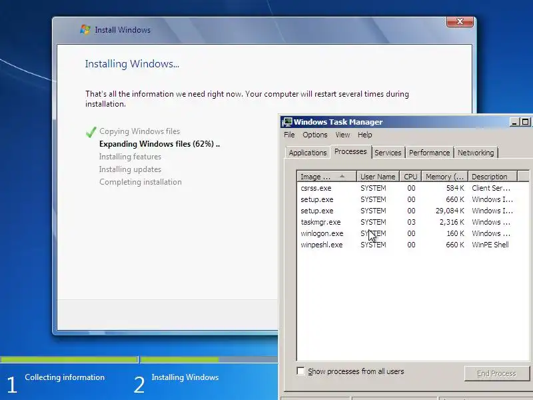Click the Installing features step text
Screen dimensions: 533x400
point(130,157)
